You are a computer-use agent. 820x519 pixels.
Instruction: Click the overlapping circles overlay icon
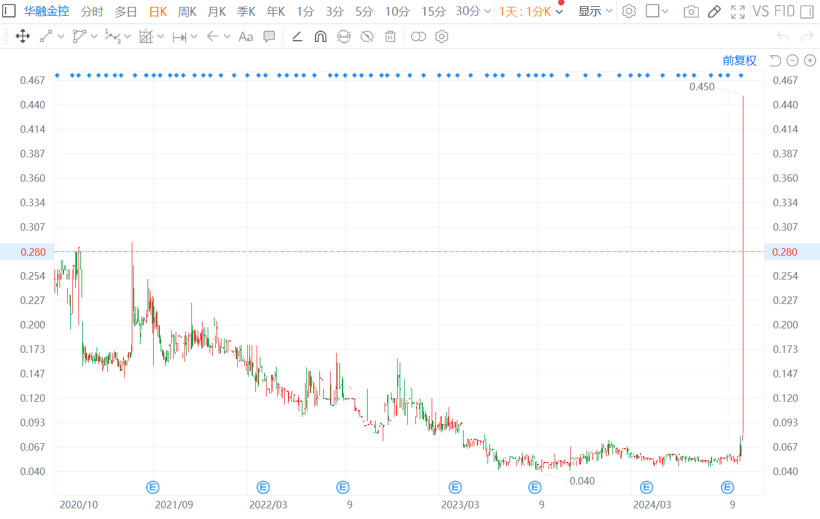coord(418,36)
